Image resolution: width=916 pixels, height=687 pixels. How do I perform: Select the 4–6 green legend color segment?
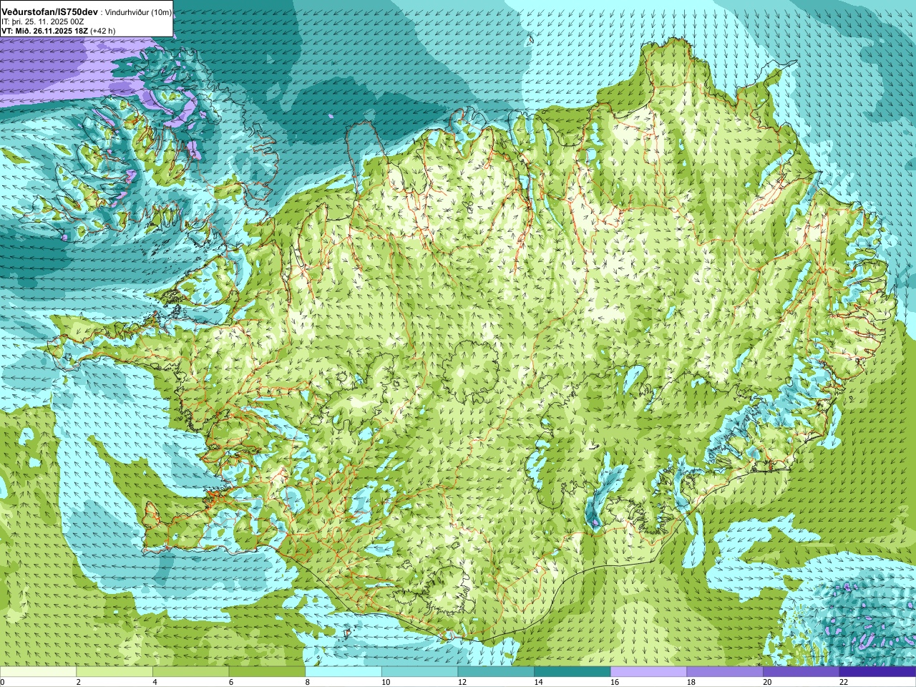pyautogui.click(x=190, y=672)
